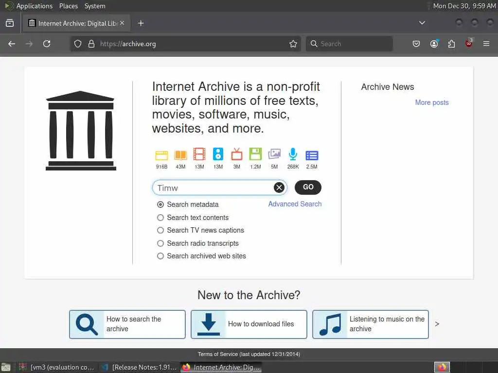Open the Images icon (5M)

(274, 154)
